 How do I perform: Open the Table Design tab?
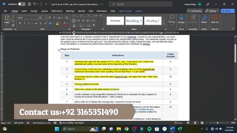point(125,11)
